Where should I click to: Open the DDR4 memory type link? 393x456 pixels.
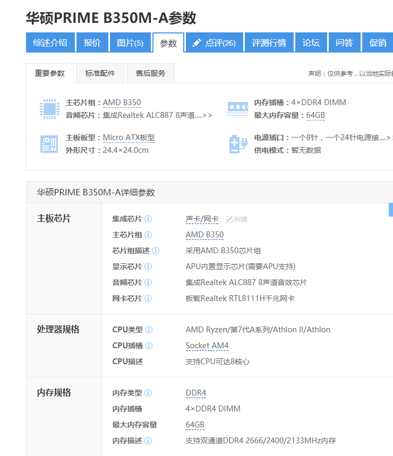point(196,393)
